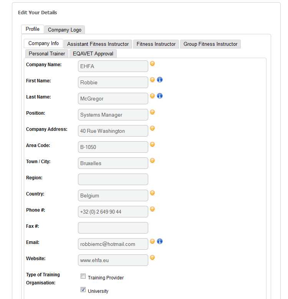Image resolution: width=288 pixels, height=299 pixels.
Task: Open the Fitness Instructor tab
Action: pos(156,44)
